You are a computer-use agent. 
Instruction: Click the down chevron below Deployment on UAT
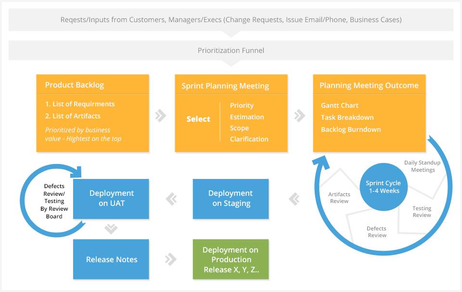click(111, 229)
